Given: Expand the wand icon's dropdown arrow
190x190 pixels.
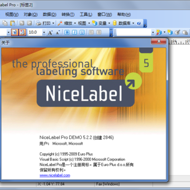Looking at the screenshot, I should pyautogui.click(x=165, y=32).
